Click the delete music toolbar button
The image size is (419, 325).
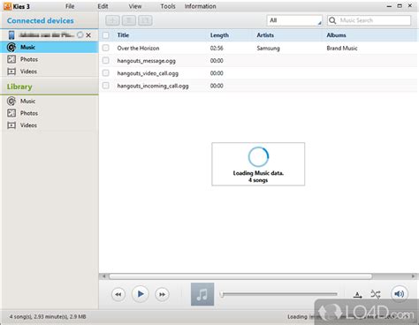pyautogui.click(x=129, y=20)
